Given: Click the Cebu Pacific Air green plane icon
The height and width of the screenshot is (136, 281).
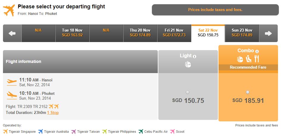Looking at the screenshot, I should (141, 132).
